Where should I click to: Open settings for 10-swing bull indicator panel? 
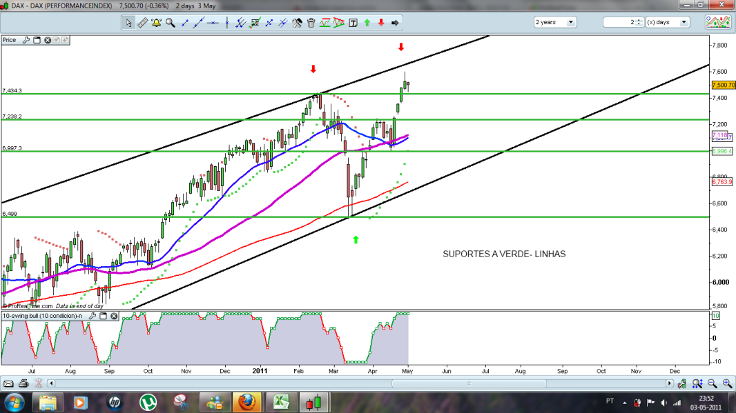coord(93,316)
